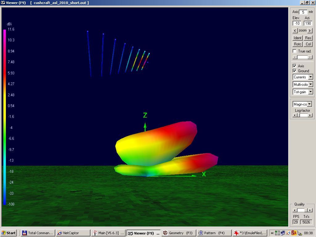Image resolution: width=316 pixels, height=237 pixels.
Task: Open the EmuleFiles taskbar item
Action: pos(250,233)
